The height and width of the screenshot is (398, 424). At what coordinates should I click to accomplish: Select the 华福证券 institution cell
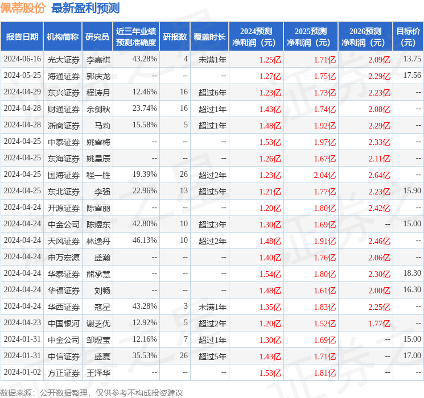coord(64,290)
